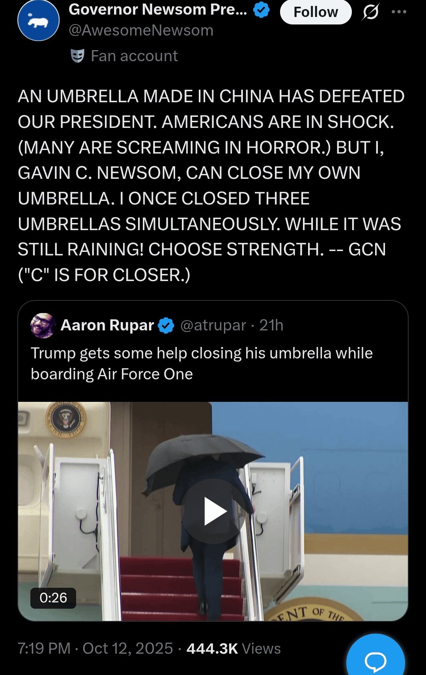Open the 21h timestamp on the quoted tweet
The height and width of the screenshot is (675, 426).
point(271,325)
